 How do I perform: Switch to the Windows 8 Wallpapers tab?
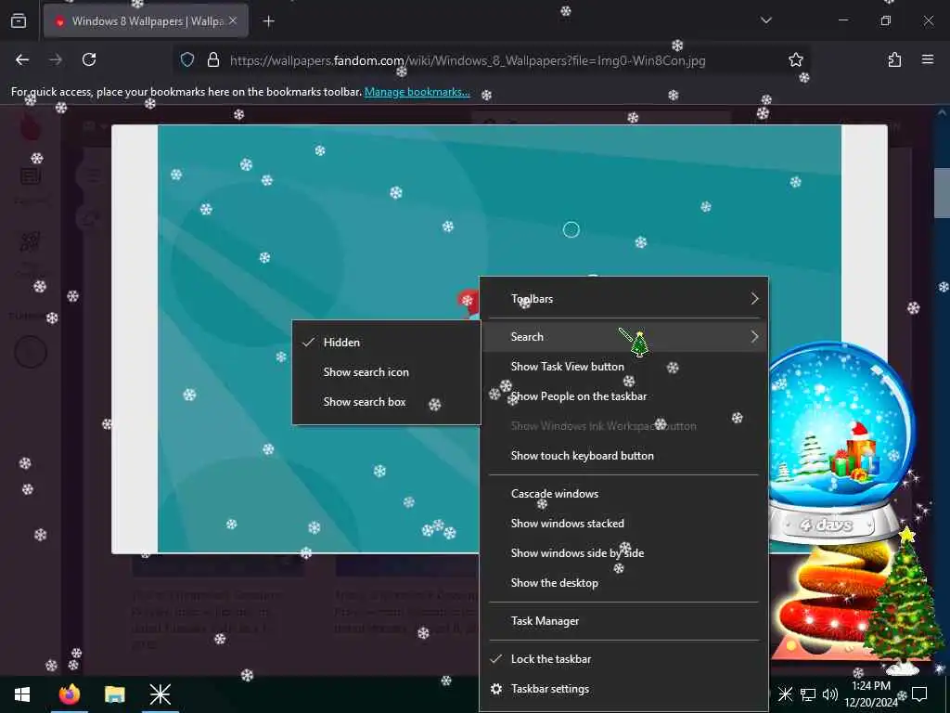pyautogui.click(x=146, y=21)
